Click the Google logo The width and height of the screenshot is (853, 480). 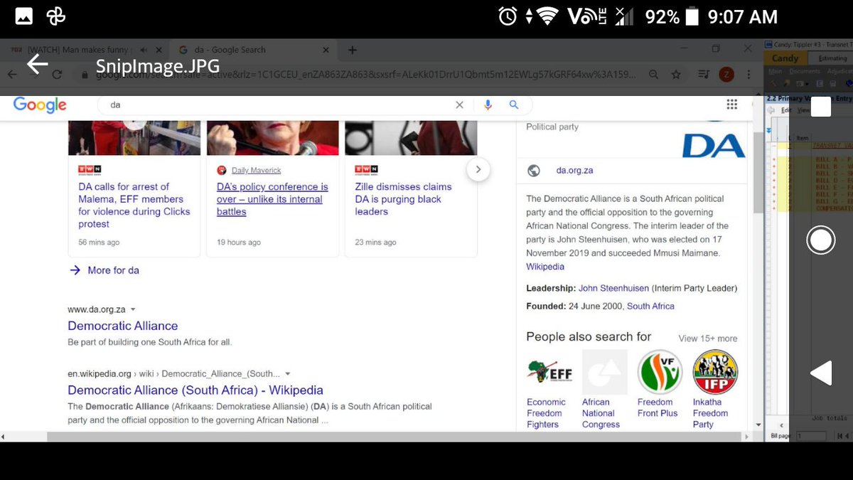coord(40,105)
